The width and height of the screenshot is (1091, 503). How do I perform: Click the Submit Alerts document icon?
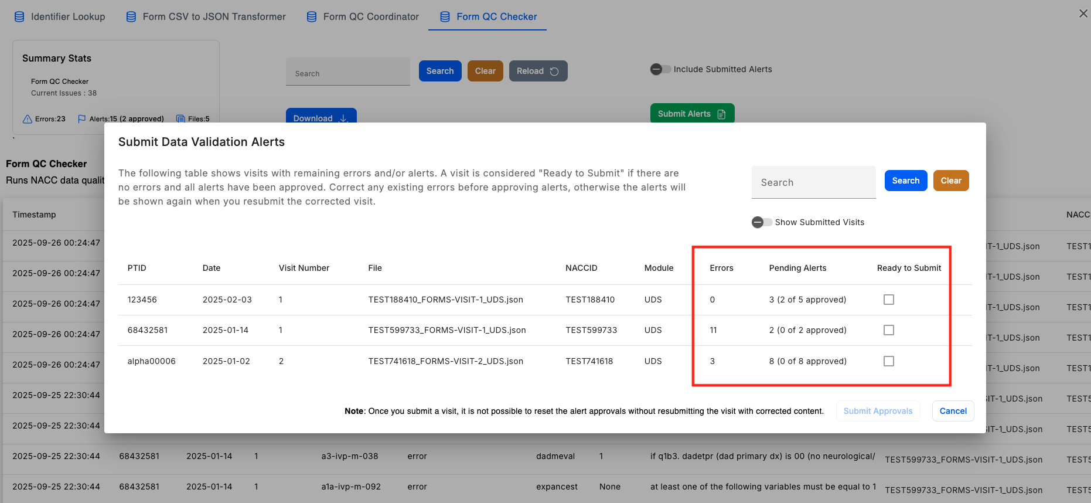coord(721,114)
